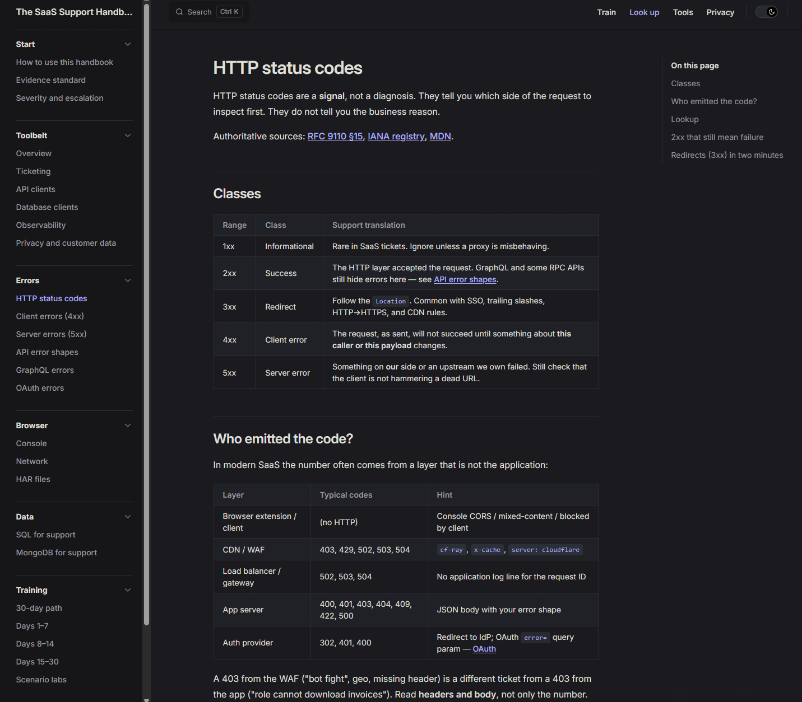Click the Ctrl K shortcut badge
Image resolution: width=802 pixels, height=702 pixels.
[229, 12]
